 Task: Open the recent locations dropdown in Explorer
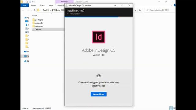tap(31, 10)
